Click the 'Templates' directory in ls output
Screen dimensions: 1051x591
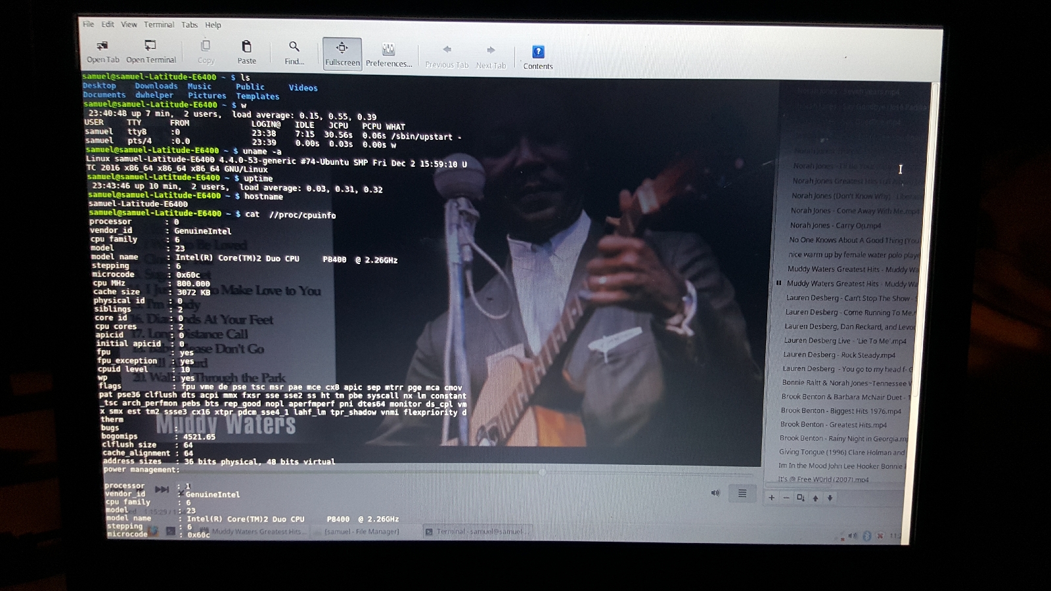pyautogui.click(x=257, y=97)
